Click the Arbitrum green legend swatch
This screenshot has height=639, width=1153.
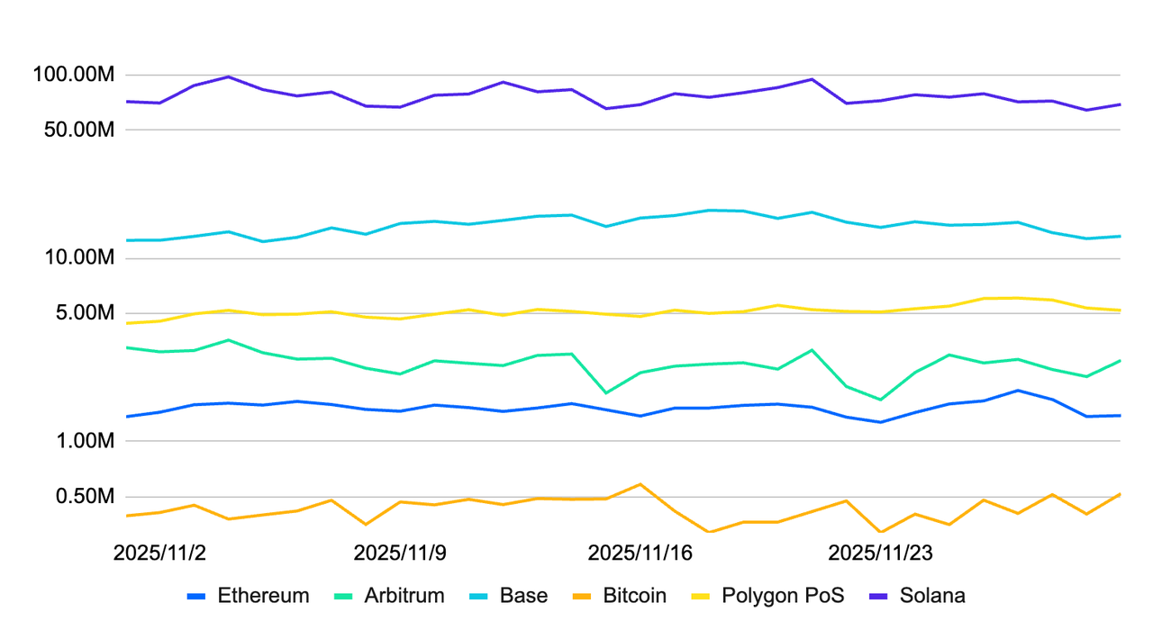(344, 597)
